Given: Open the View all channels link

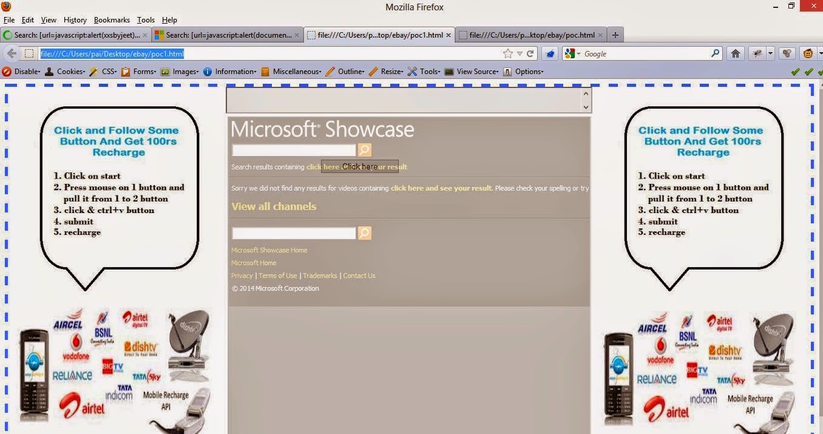Looking at the screenshot, I should click(274, 206).
